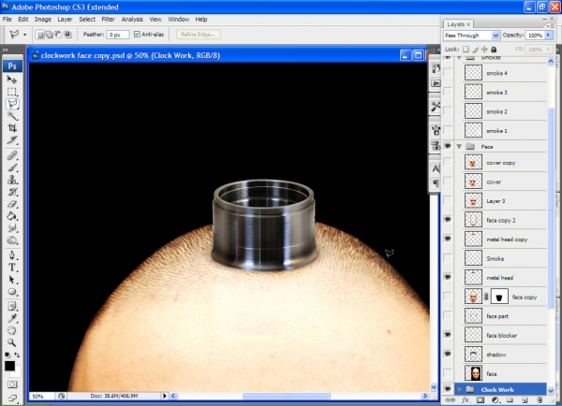562x406 pixels.
Task: Select the Pen tool
Action: pos(12,255)
